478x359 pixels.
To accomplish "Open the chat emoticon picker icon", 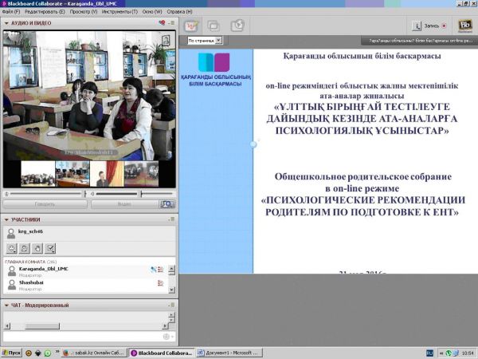I will point(167,336).
